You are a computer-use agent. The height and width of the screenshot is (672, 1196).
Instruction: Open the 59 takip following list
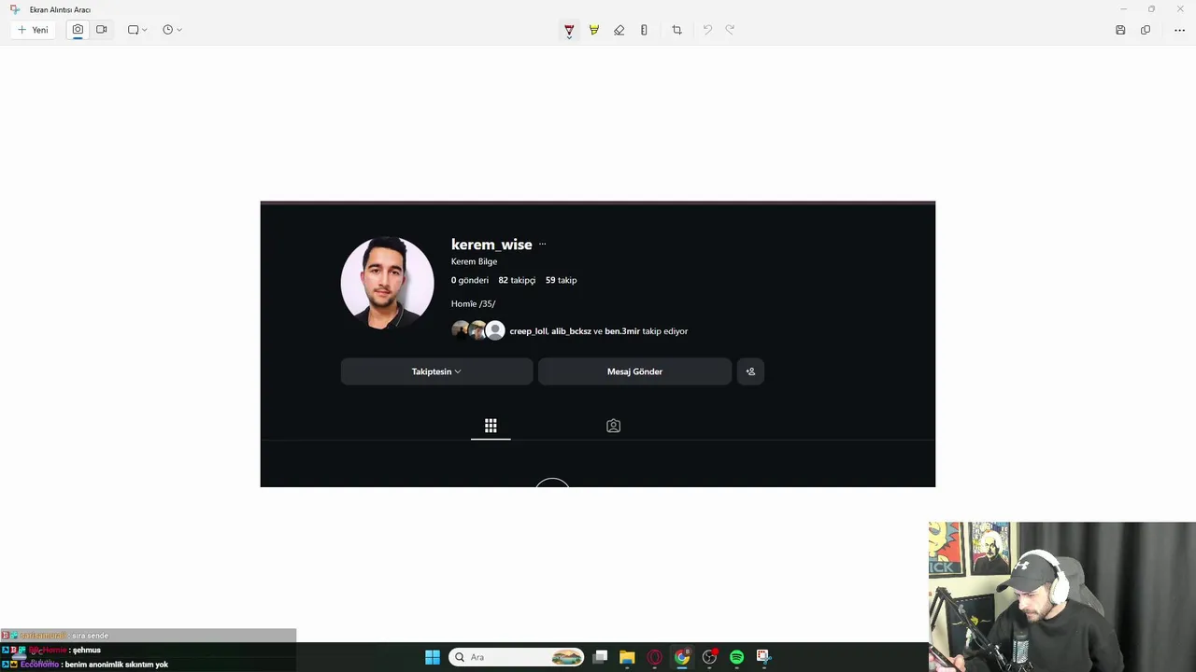561,280
